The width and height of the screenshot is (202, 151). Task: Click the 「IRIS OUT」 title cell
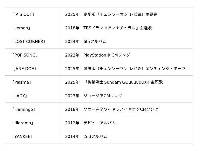point(23,15)
